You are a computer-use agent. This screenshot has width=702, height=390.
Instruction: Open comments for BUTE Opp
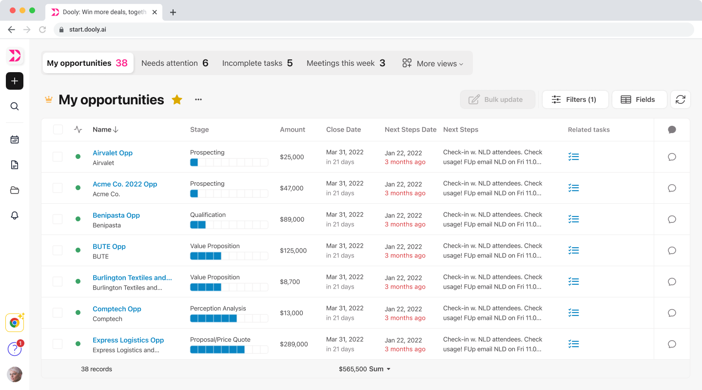pyautogui.click(x=672, y=251)
